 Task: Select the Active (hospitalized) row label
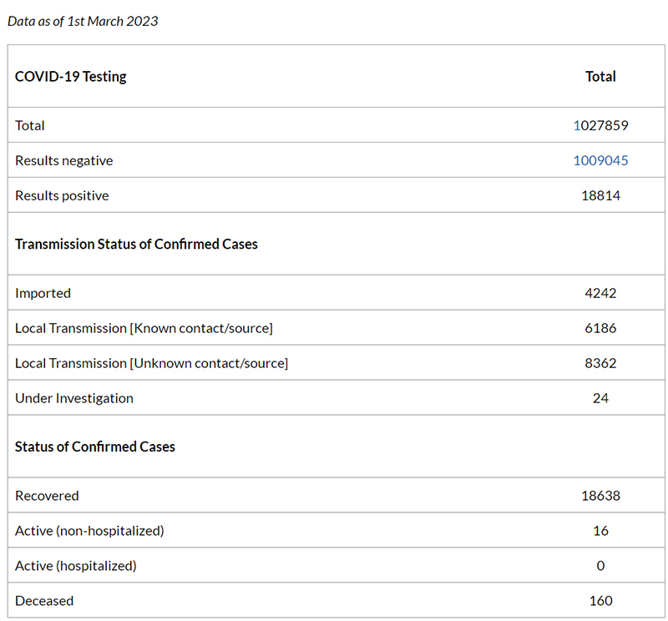coord(76,566)
